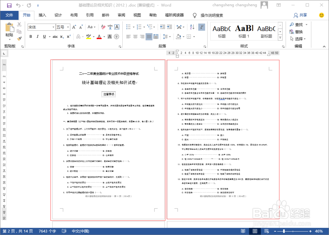The width and height of the screenshot is (329, 235).
Task: Increase paragraph indent
Action: tap(169, 27)
